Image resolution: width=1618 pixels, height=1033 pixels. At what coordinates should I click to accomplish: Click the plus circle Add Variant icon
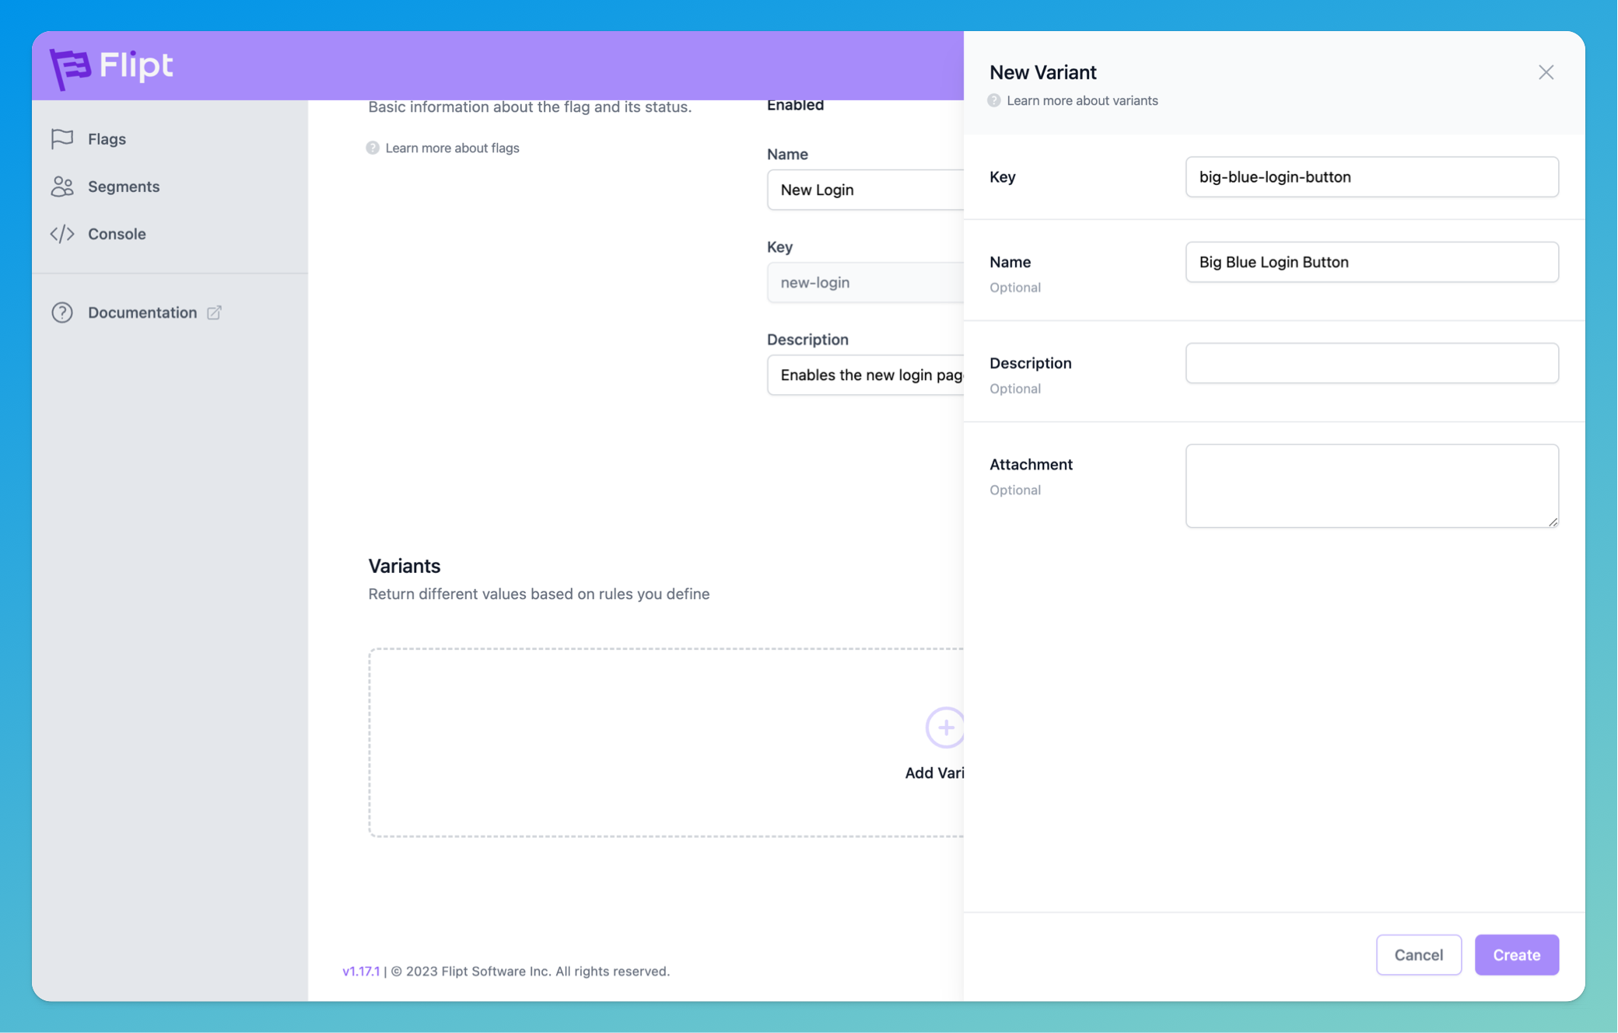coord(945,728)
